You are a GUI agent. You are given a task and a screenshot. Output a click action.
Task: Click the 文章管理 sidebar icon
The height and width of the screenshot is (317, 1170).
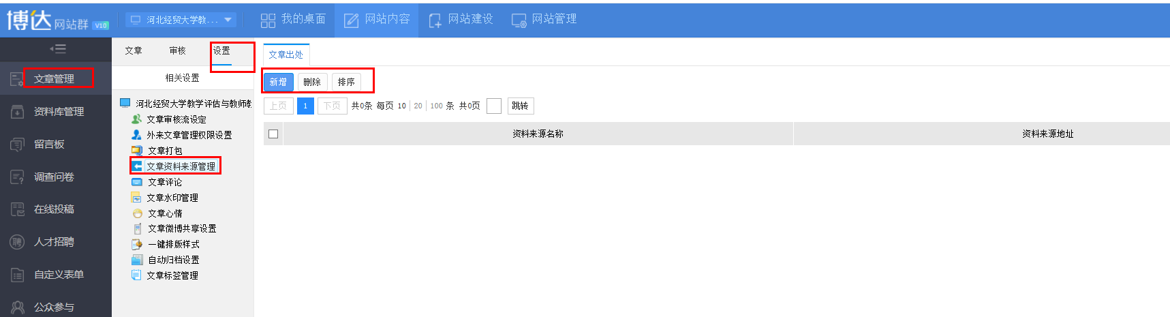[17, 79]
